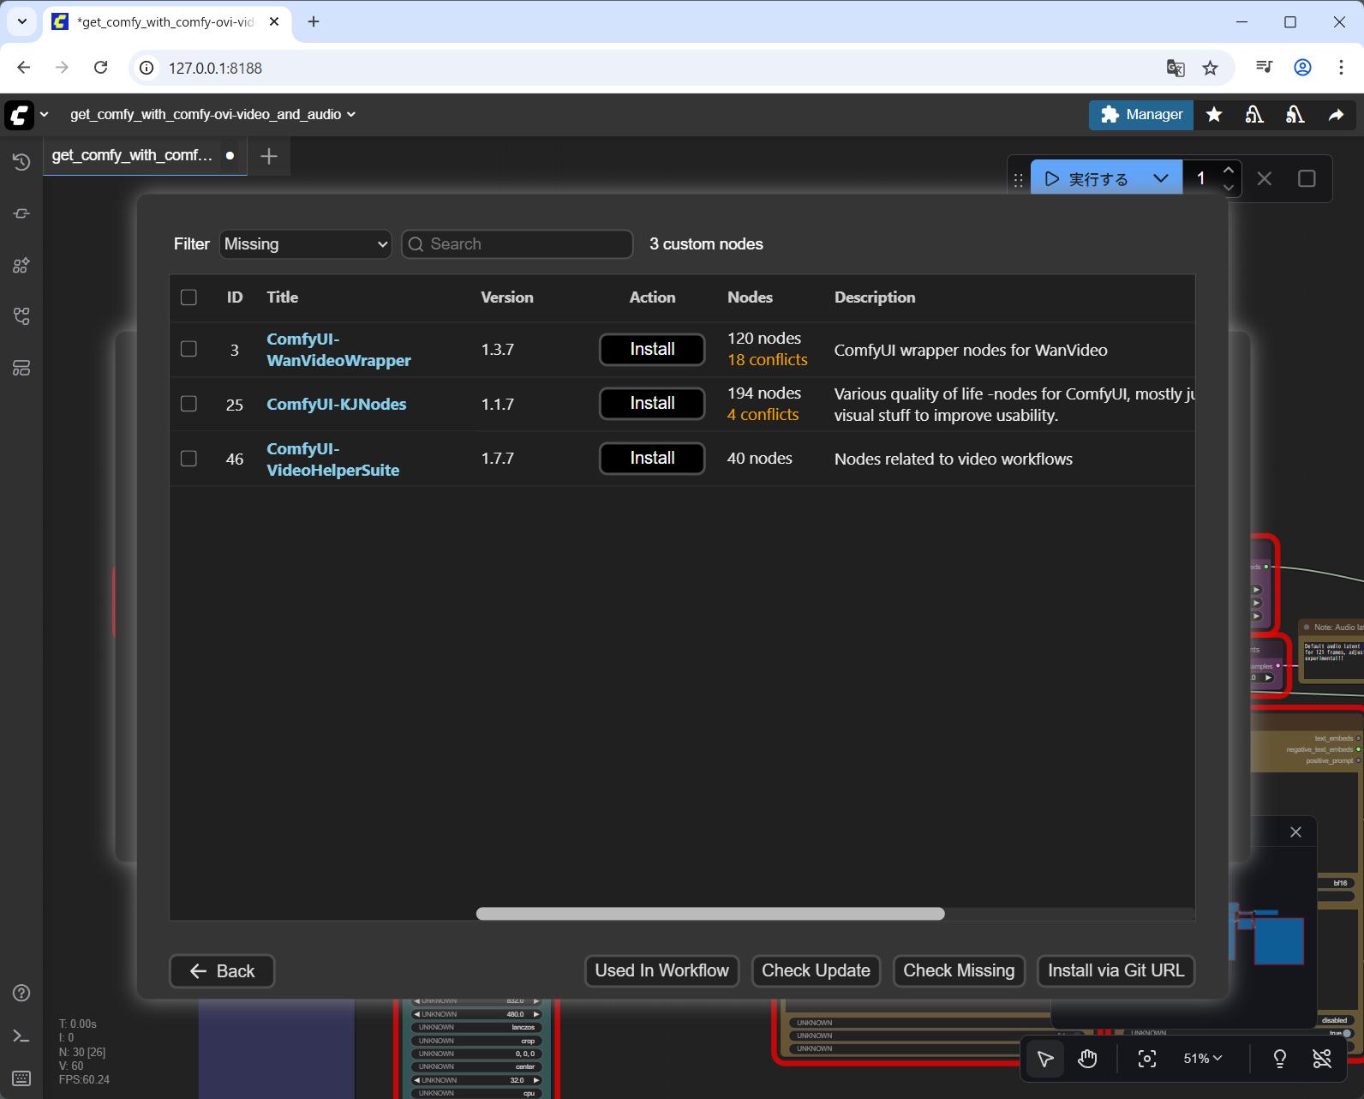Screen dimensions: 1364x1099
Task: Open the model library sidebar icon
Action: point(21,266)
